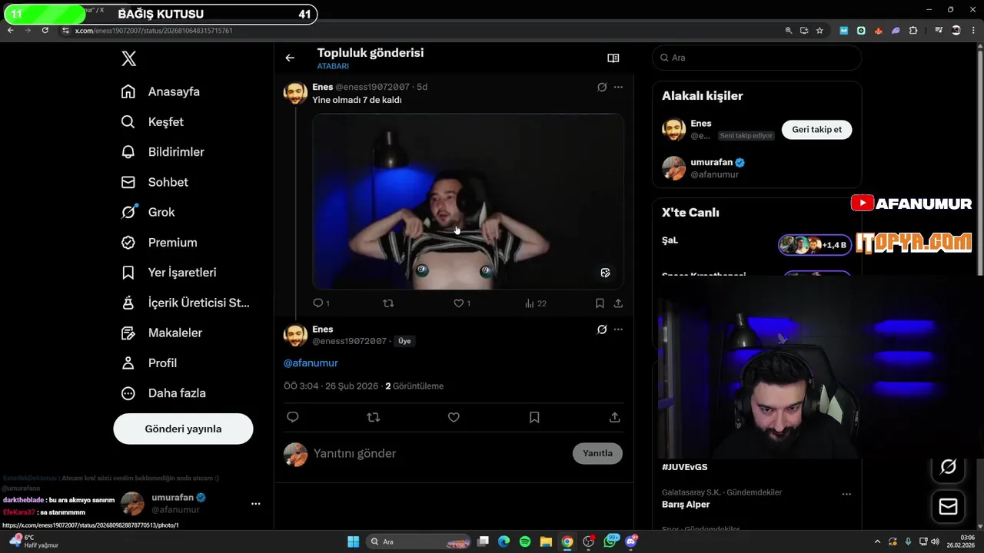Image resolution: width=984 pixels, height=553 pixels.
Task: Open the Premium page
Action: pos(159,242)
